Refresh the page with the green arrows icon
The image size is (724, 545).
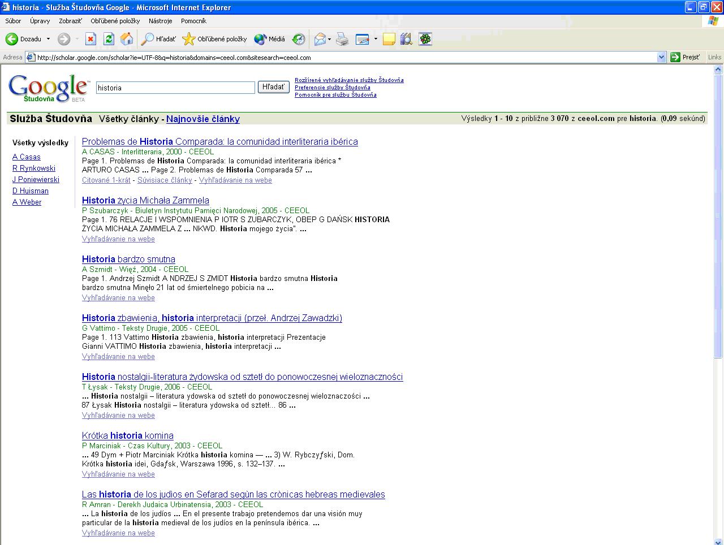point(109,39)
